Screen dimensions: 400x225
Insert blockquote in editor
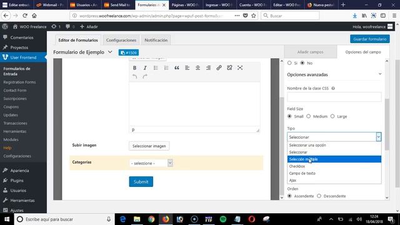176,68
